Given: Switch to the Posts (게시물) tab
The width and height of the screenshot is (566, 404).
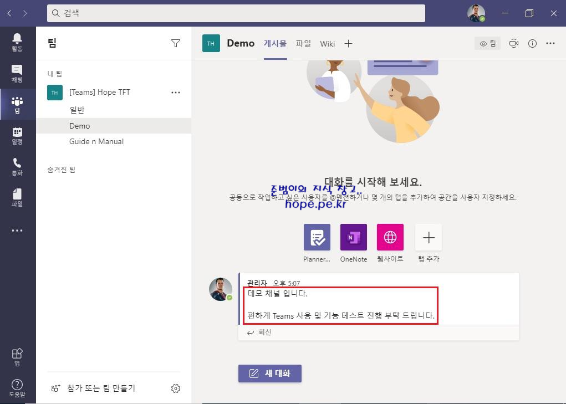Looking at the screenshot, I should 275,44.
